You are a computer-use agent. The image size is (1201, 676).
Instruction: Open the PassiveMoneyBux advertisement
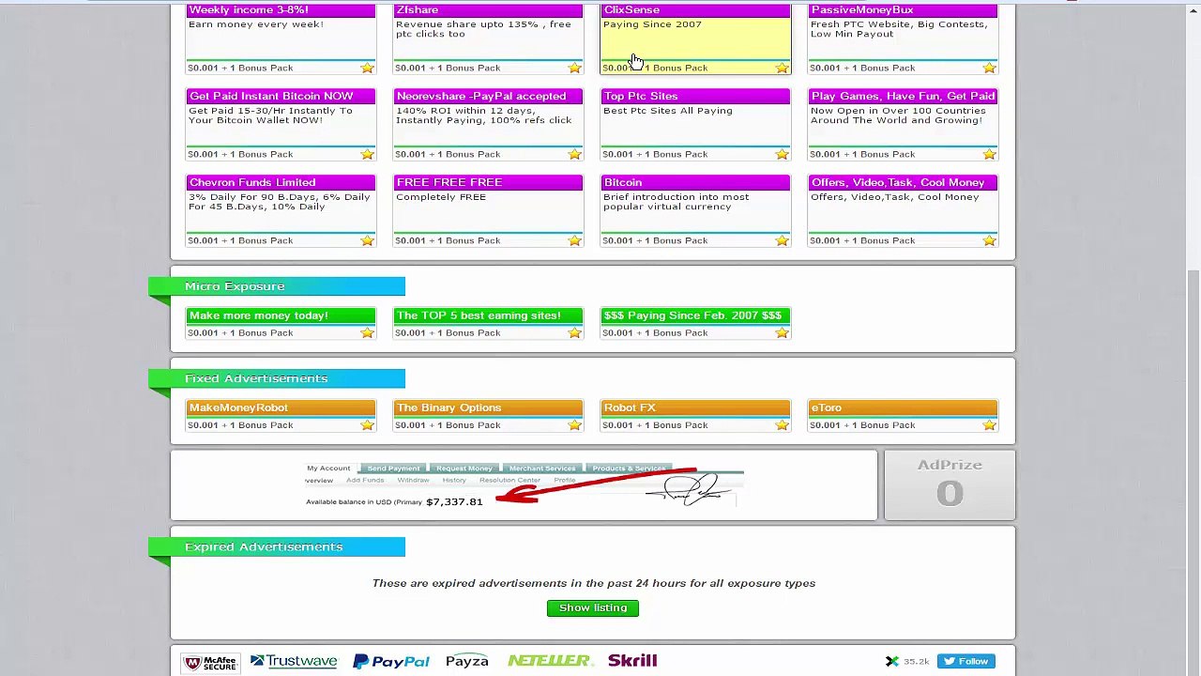(903, 10)
